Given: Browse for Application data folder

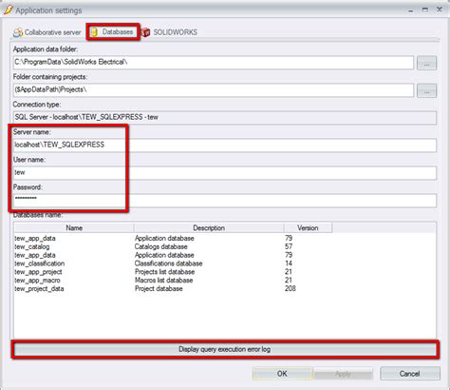Looking at the screenshot, I should click(x=426, y=63).
